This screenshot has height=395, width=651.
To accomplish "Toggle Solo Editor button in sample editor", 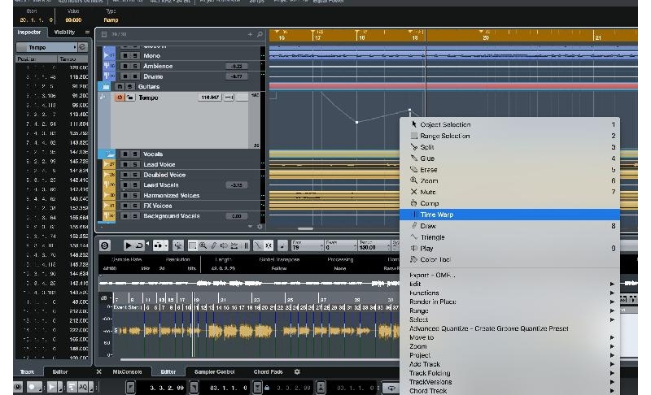I will click(x=105, y=245).
